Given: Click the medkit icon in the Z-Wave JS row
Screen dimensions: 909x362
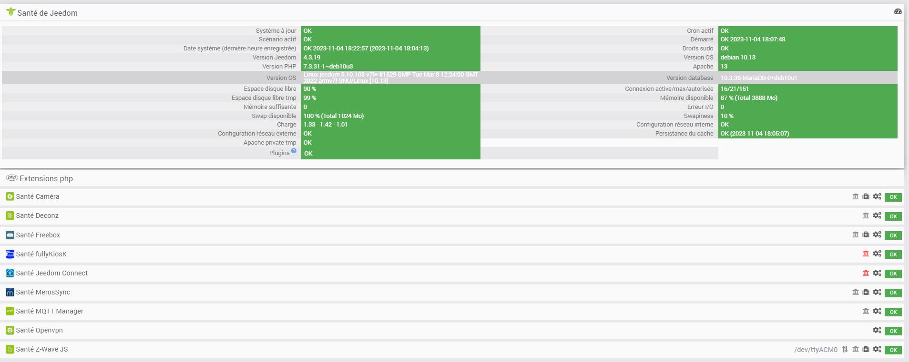Looking at the screenshot, I should tap(866, 349).
